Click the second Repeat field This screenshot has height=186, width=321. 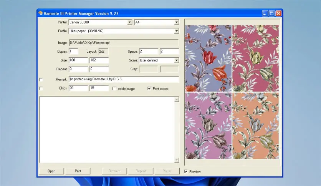pos(99,69)
